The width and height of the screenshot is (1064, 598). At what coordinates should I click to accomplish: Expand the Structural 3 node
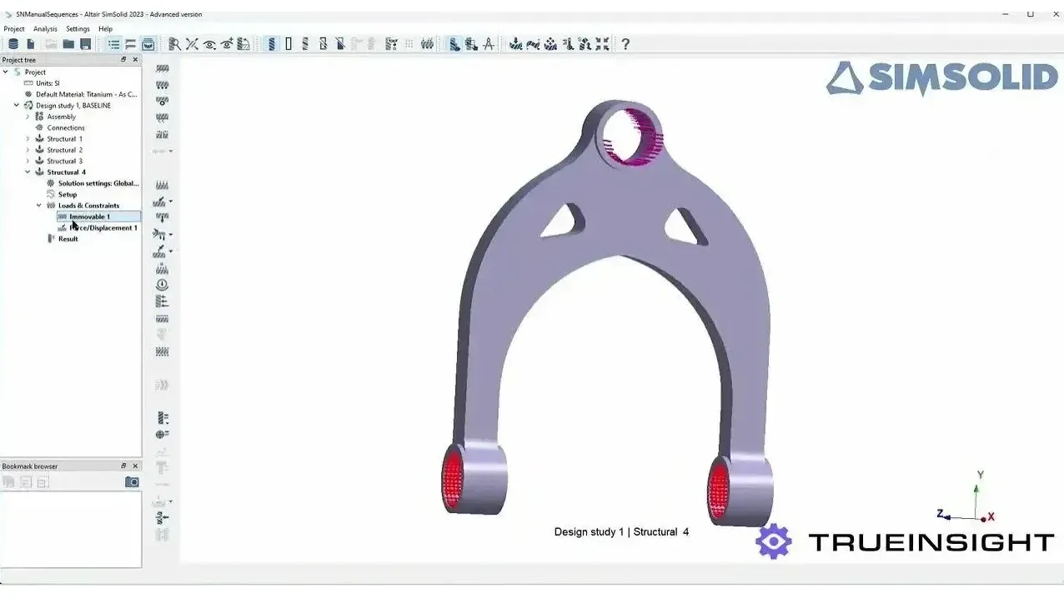[28, 161]
